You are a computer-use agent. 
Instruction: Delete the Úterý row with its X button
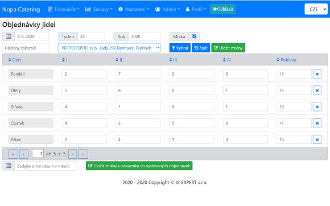317,90
